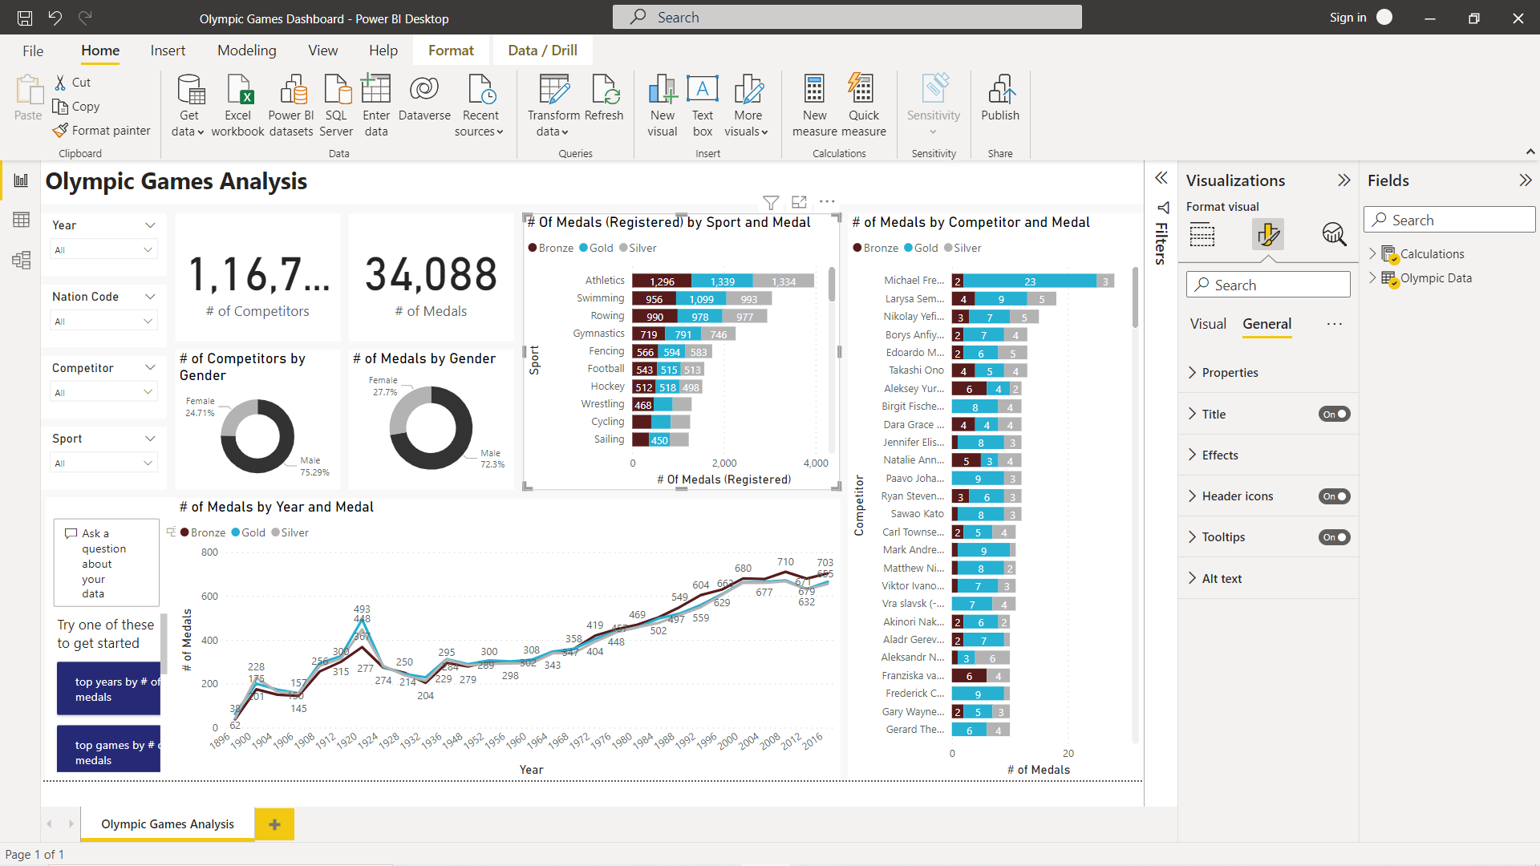Open the Modeling ribbon tab
Image resolution: width=1540 pixels, height=866 pixels.
click(246, 51)
